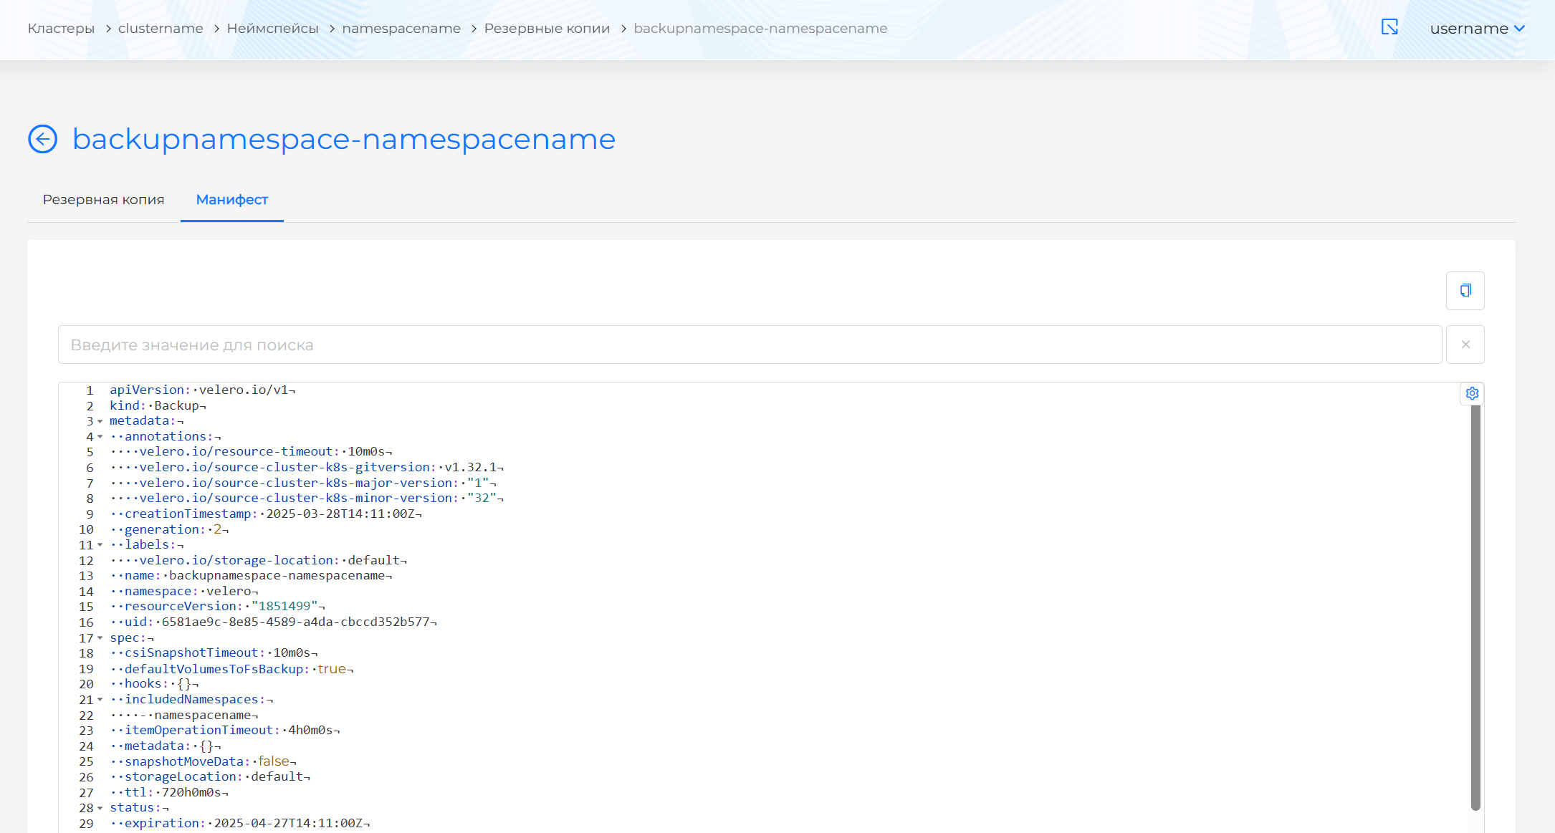Viewport: 1555px width, 833px height.
Task: Collapse the status section fold arrow
Action: [100, 808]
